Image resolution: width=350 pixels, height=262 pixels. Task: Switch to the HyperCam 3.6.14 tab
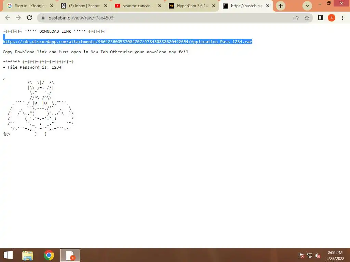[191, 6]
